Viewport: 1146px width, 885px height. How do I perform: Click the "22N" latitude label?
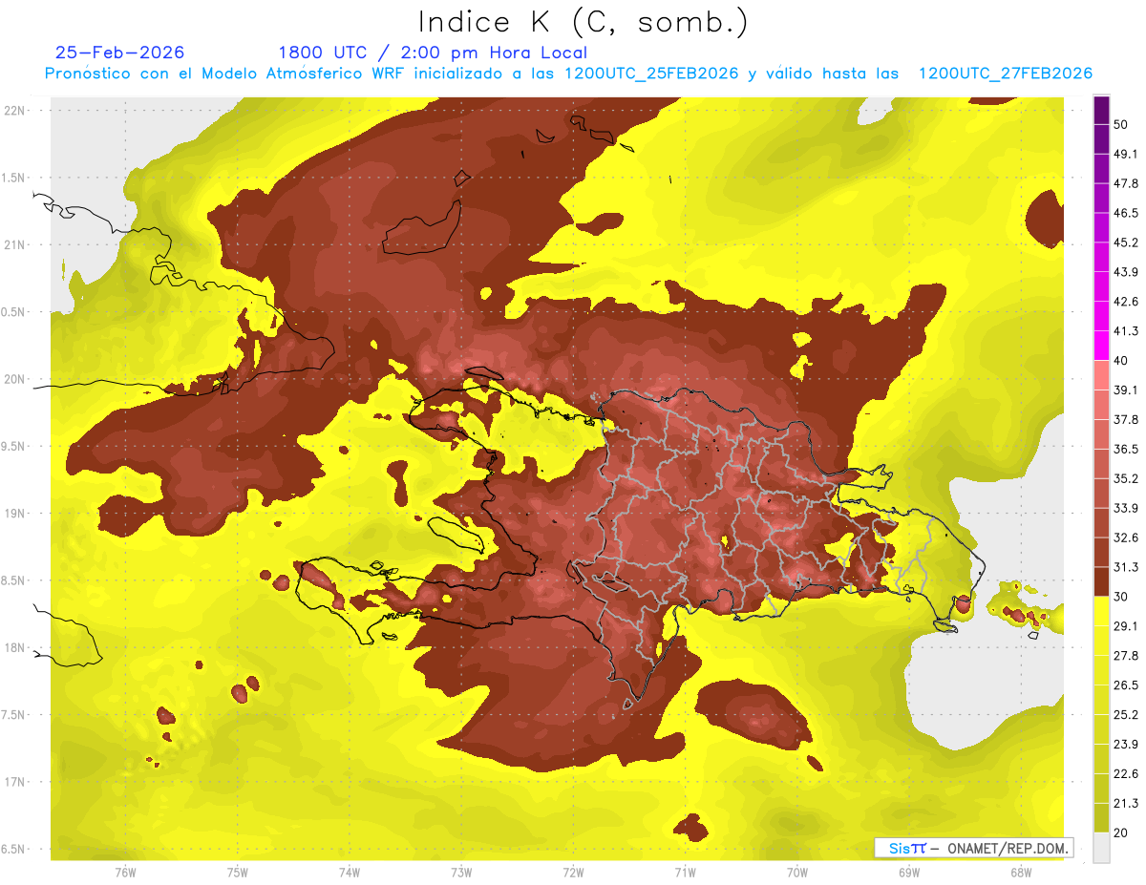pyautogui.click(x=14, y=110)
